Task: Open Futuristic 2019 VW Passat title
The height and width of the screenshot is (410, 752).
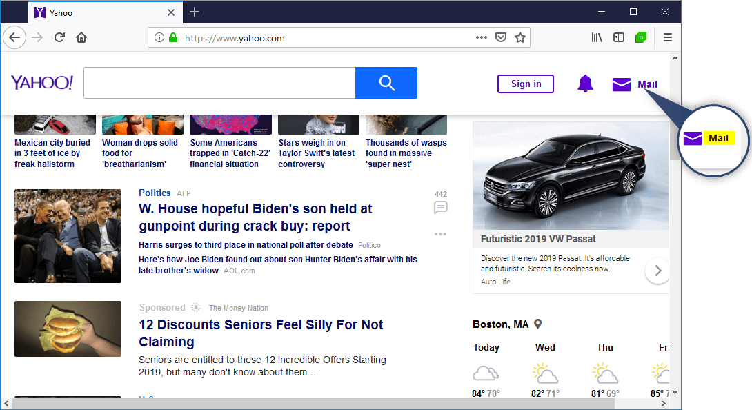Action: pos(538,239)
